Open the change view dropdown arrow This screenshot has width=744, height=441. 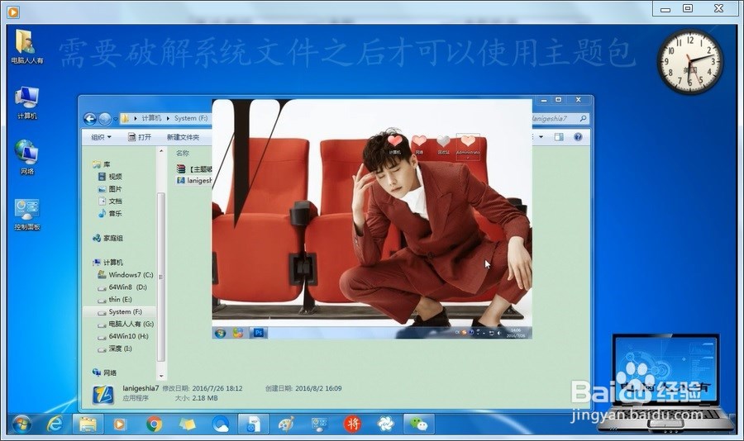[x=541, y=137]
